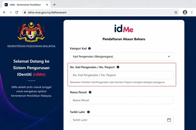Click info icon beside Kategori Kad
196x130 pixels.
tap(89, 48)
